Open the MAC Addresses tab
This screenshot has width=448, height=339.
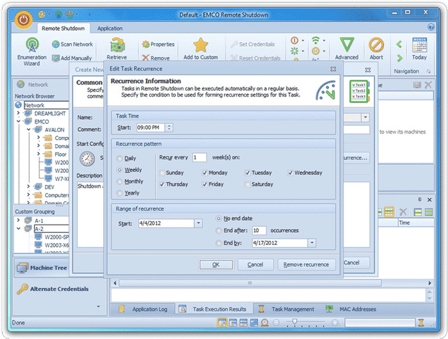pos(351,309)
